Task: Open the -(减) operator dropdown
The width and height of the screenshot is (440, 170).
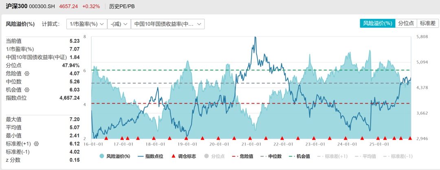Action: [x=120, y=24]
